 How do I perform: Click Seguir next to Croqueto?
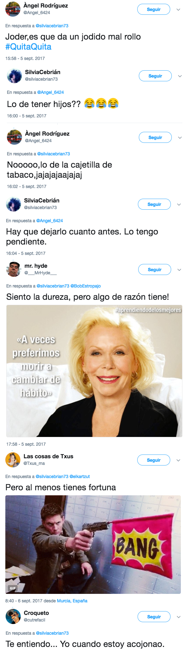tap(154, 617)
